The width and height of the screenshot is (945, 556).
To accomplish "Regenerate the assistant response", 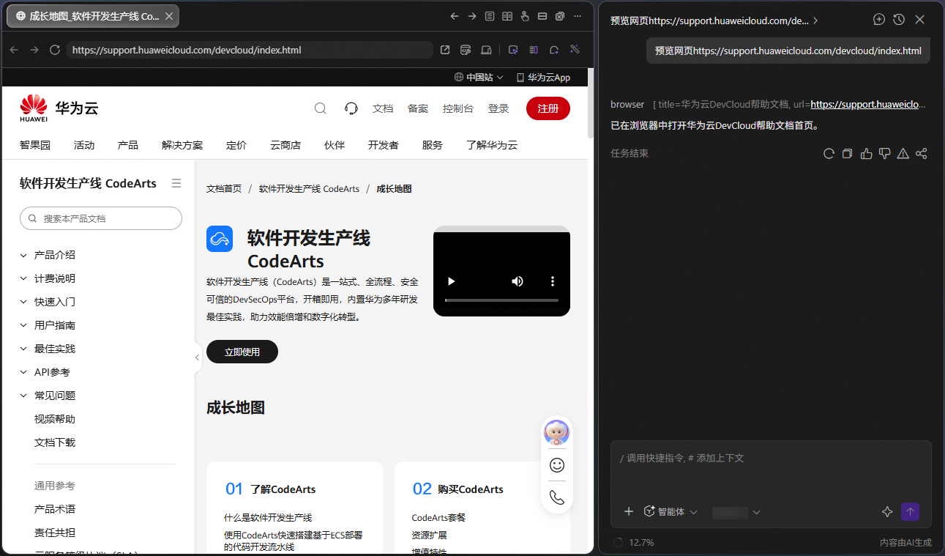I will click(829, 153).
